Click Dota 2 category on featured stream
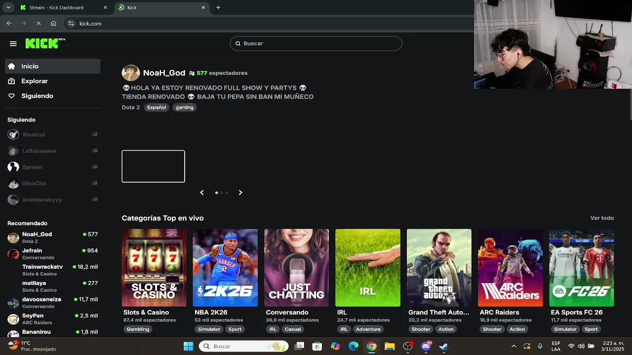 [131, 107]
